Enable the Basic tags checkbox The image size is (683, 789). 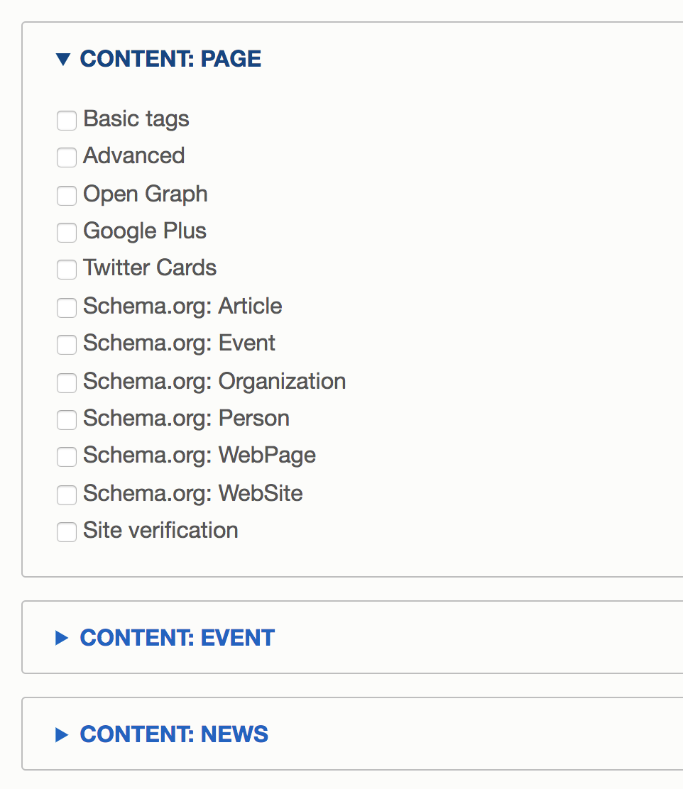[x=67, y=121]
